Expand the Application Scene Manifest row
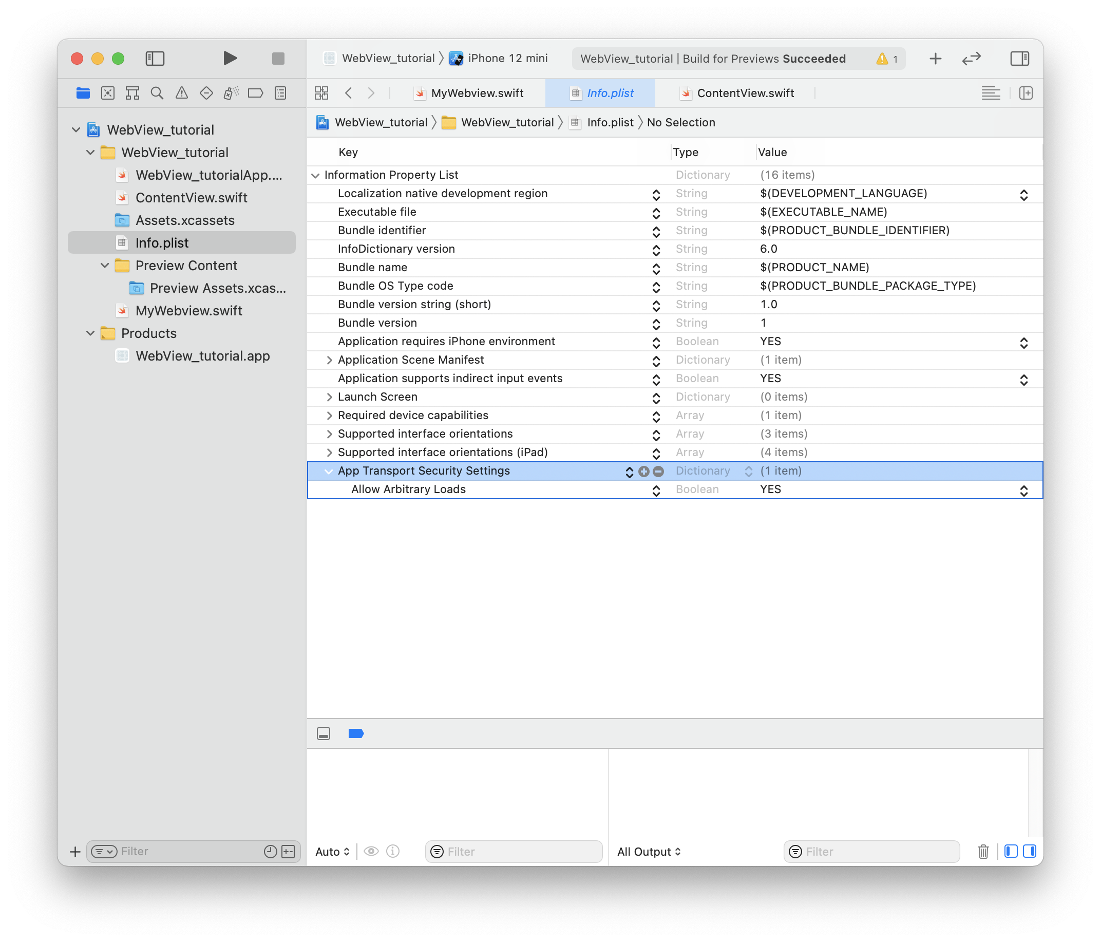The image size is (1101, 942). pos(330,361)
